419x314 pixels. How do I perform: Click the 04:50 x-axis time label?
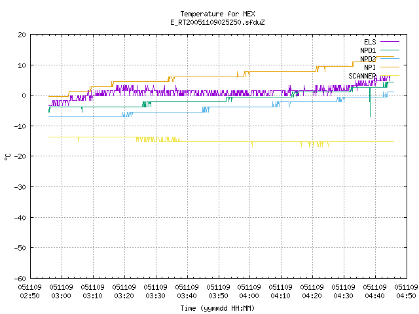point(406,296)
